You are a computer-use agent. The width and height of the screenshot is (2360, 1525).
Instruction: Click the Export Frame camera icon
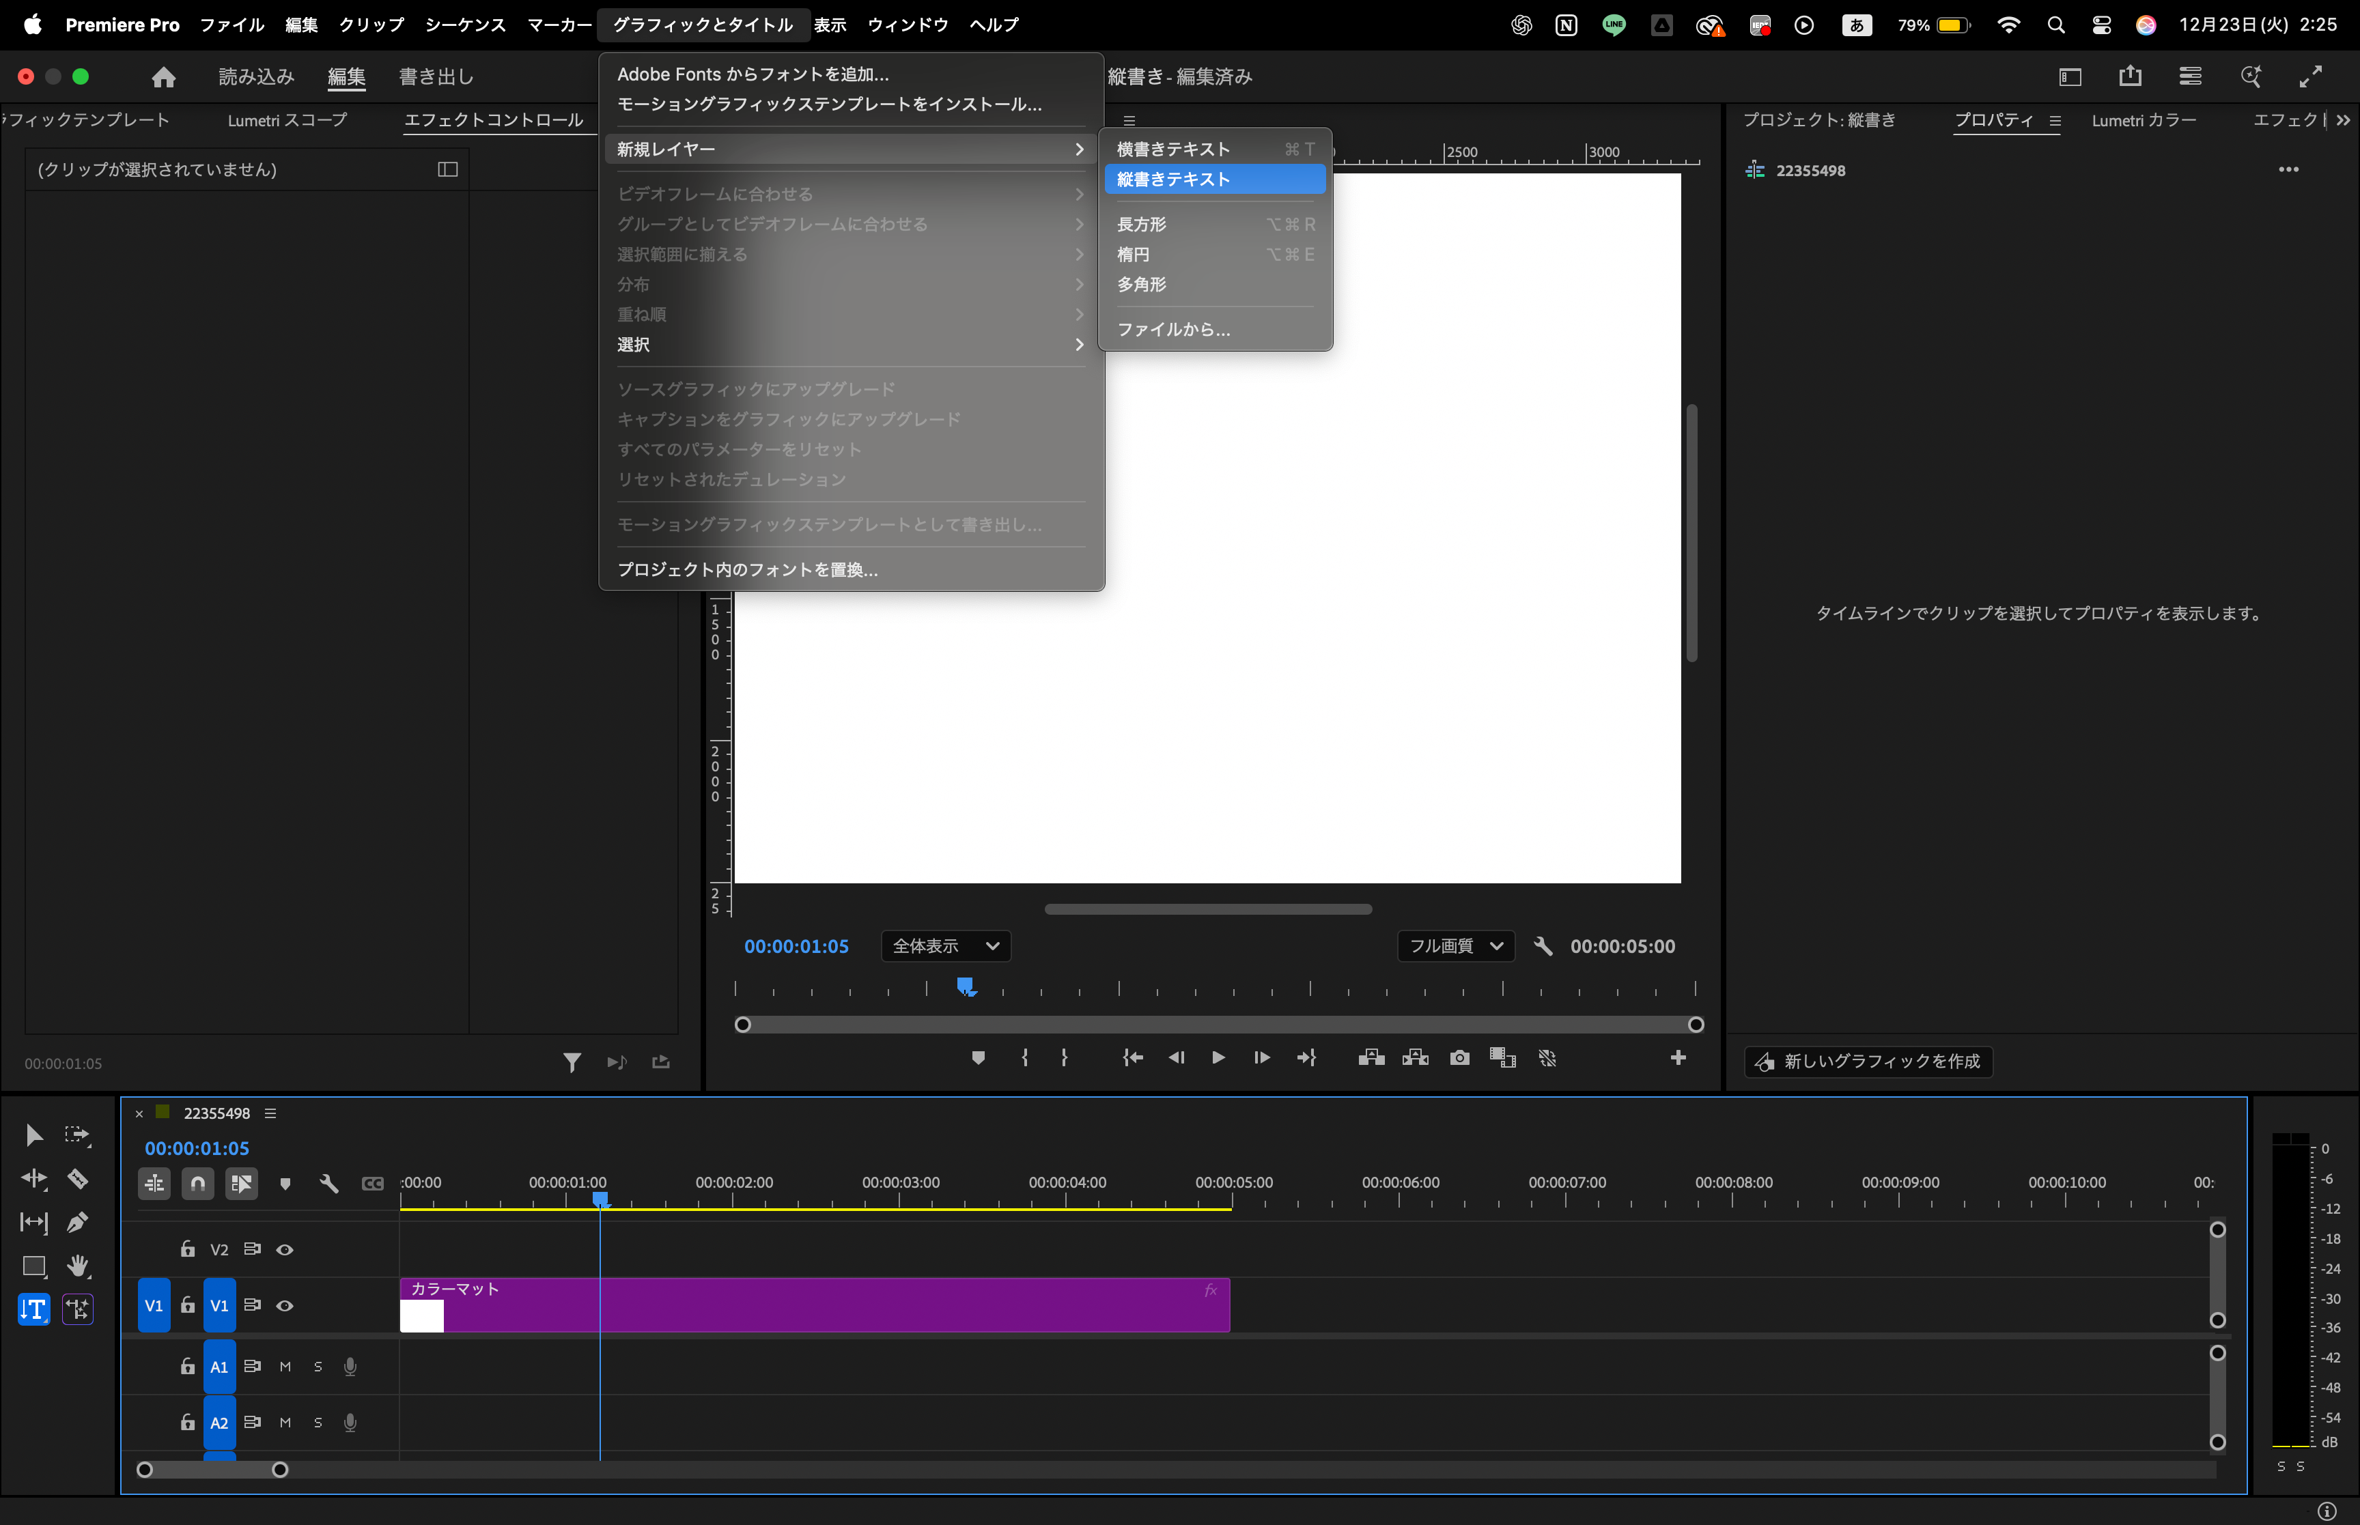[x=1459, y=1057]
